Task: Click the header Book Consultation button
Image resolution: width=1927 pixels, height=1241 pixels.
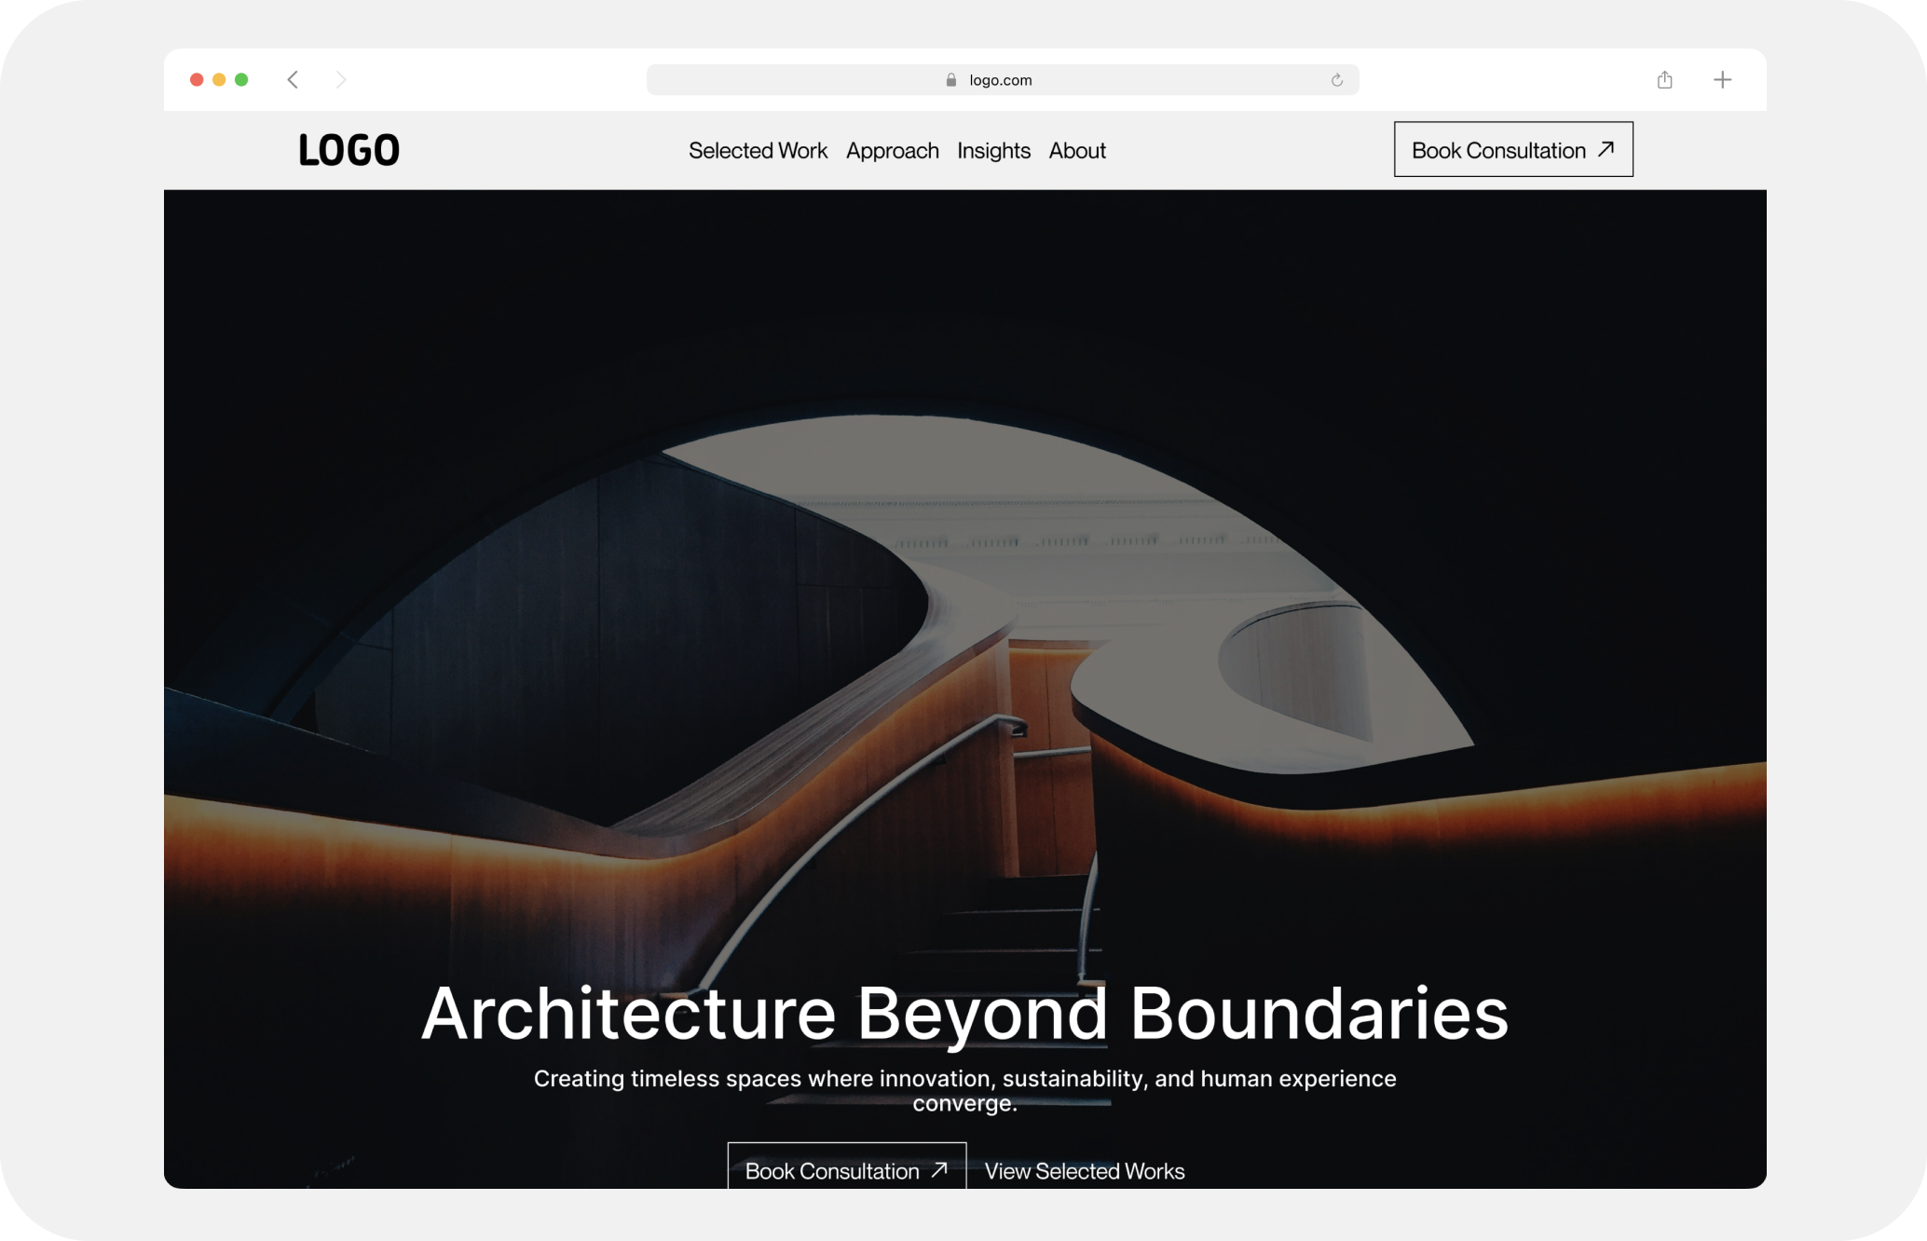Action: coord(1513,149)
